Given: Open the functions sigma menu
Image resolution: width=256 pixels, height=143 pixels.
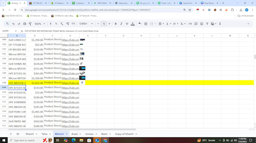Looking at the screenshot, I should click(220, 24).
